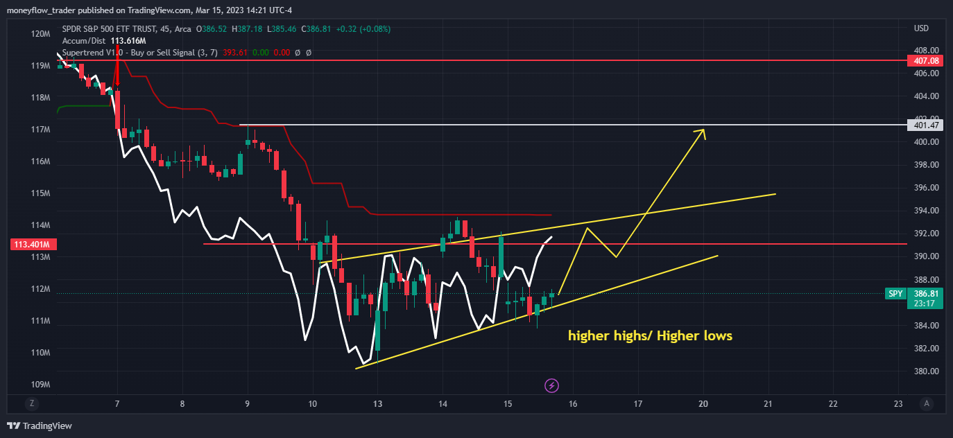Click date 16 on the time axis
Viewport: 953px width, 438px height.
pos(573,403)
